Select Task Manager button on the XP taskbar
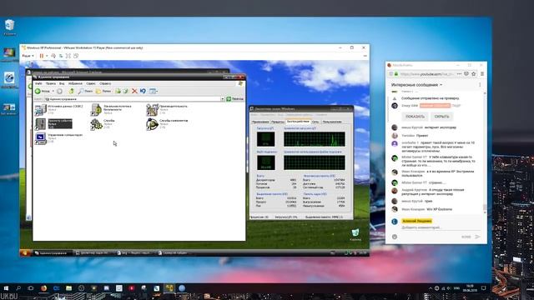The height and width of the screenshot is (300, 534). point(93,253)
